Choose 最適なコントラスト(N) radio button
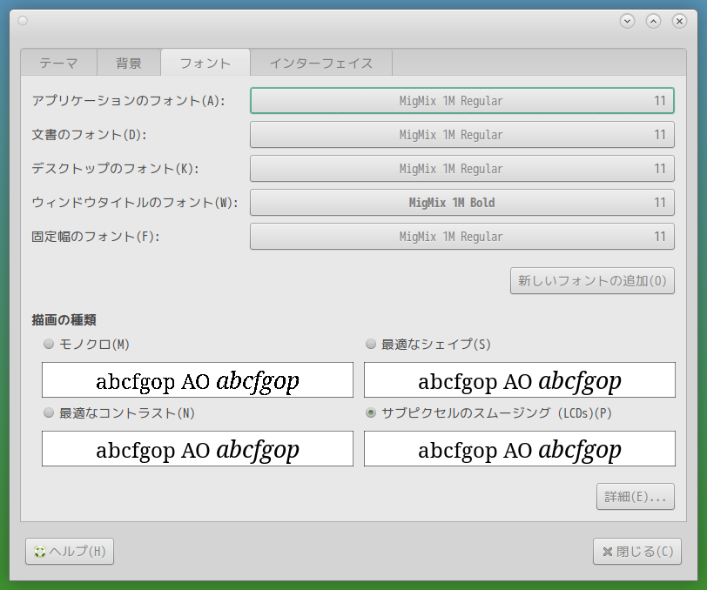 point(119,412)
